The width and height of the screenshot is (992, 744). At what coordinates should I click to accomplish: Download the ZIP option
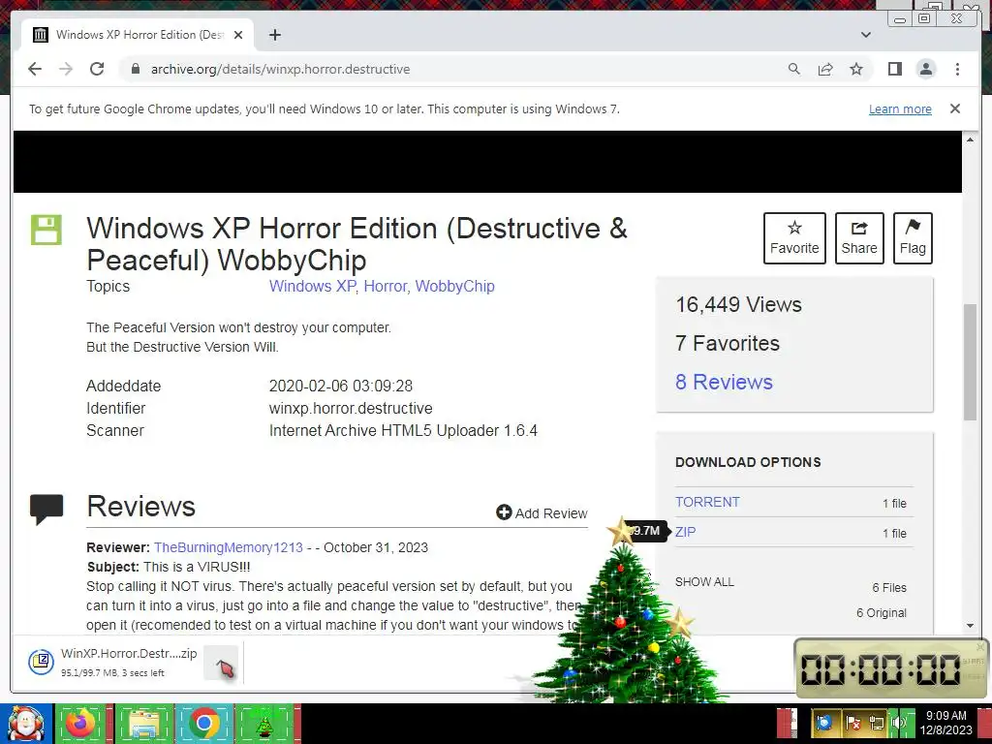[x=685, y=532]
